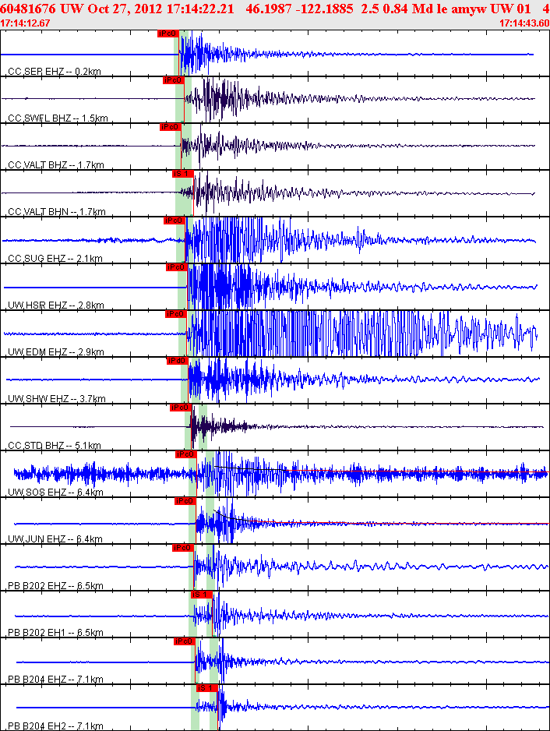The image size is (550, 731).
Task: Click the event ID 60481676 in header
Action: pyautogui.click(x=28, y=9)
